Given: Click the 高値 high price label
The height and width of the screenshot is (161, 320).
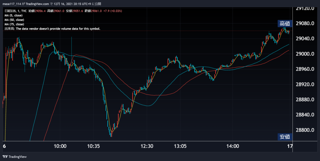Looking at the screenshot, I should click(285, 24).
